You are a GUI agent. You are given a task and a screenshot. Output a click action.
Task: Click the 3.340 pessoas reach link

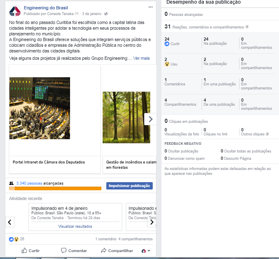(x=29, y=183)
